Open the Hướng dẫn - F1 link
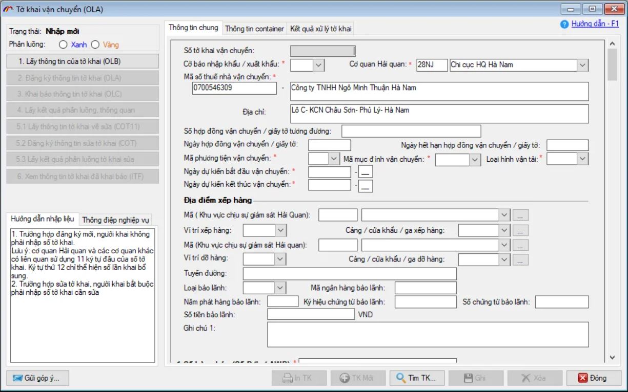The image size is (628, 392). click(x=595, y=24)
